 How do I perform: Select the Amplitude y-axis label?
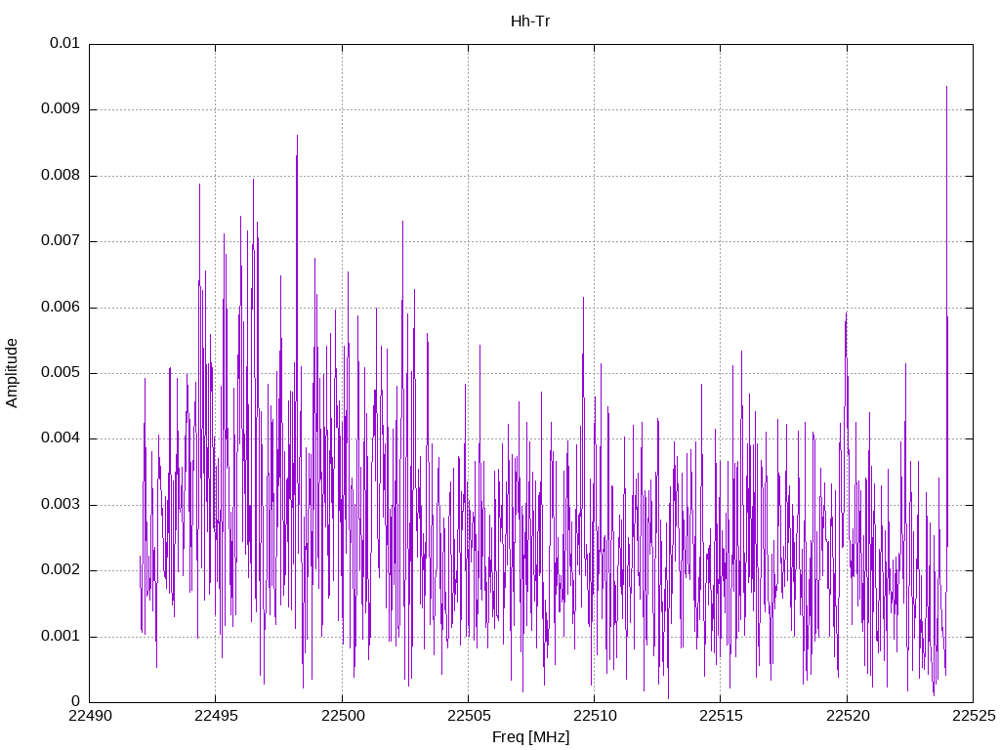pyautogui.click(x=12, y=373)
